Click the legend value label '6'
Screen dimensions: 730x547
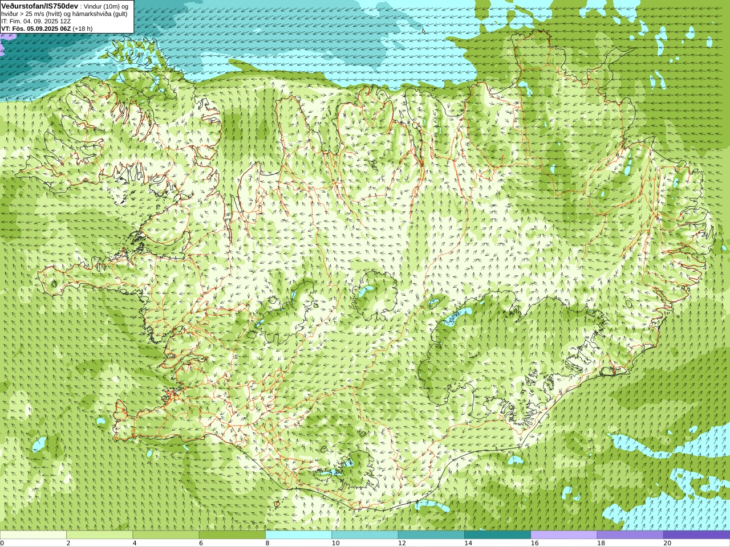(x=201, y=543)
